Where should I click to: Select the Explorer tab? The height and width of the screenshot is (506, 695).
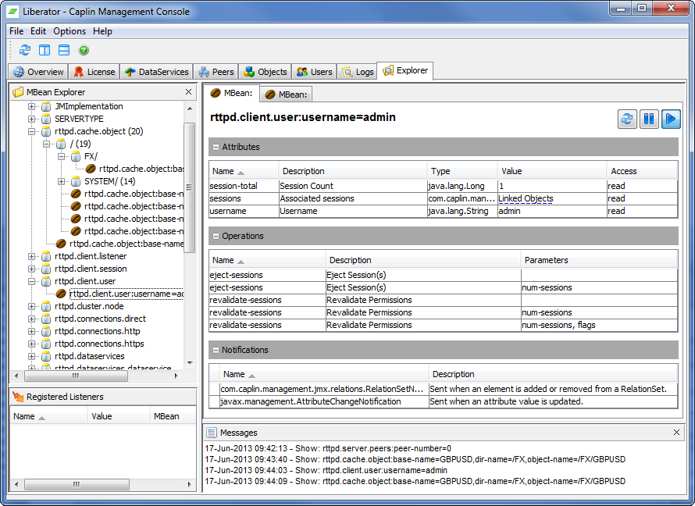[405, 70]
